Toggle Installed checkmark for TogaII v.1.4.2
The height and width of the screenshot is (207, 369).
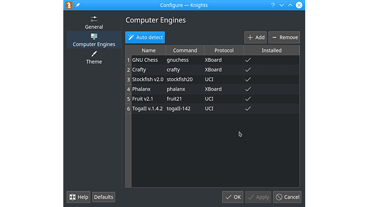point(248,109)
